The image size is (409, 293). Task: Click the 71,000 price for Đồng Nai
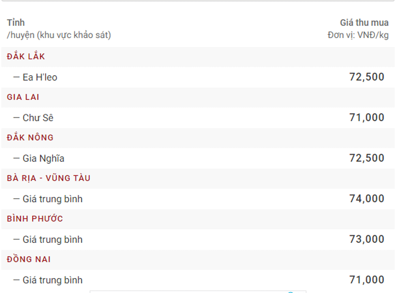click(367, 280)
